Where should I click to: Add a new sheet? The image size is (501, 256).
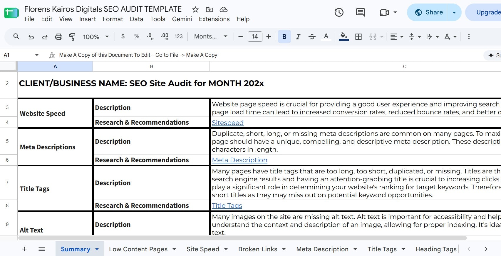[24, 249]
